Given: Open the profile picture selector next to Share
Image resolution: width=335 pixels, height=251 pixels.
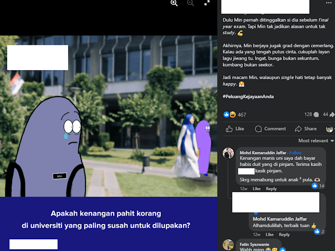Looking at the screenshot, I should [330, 129].
